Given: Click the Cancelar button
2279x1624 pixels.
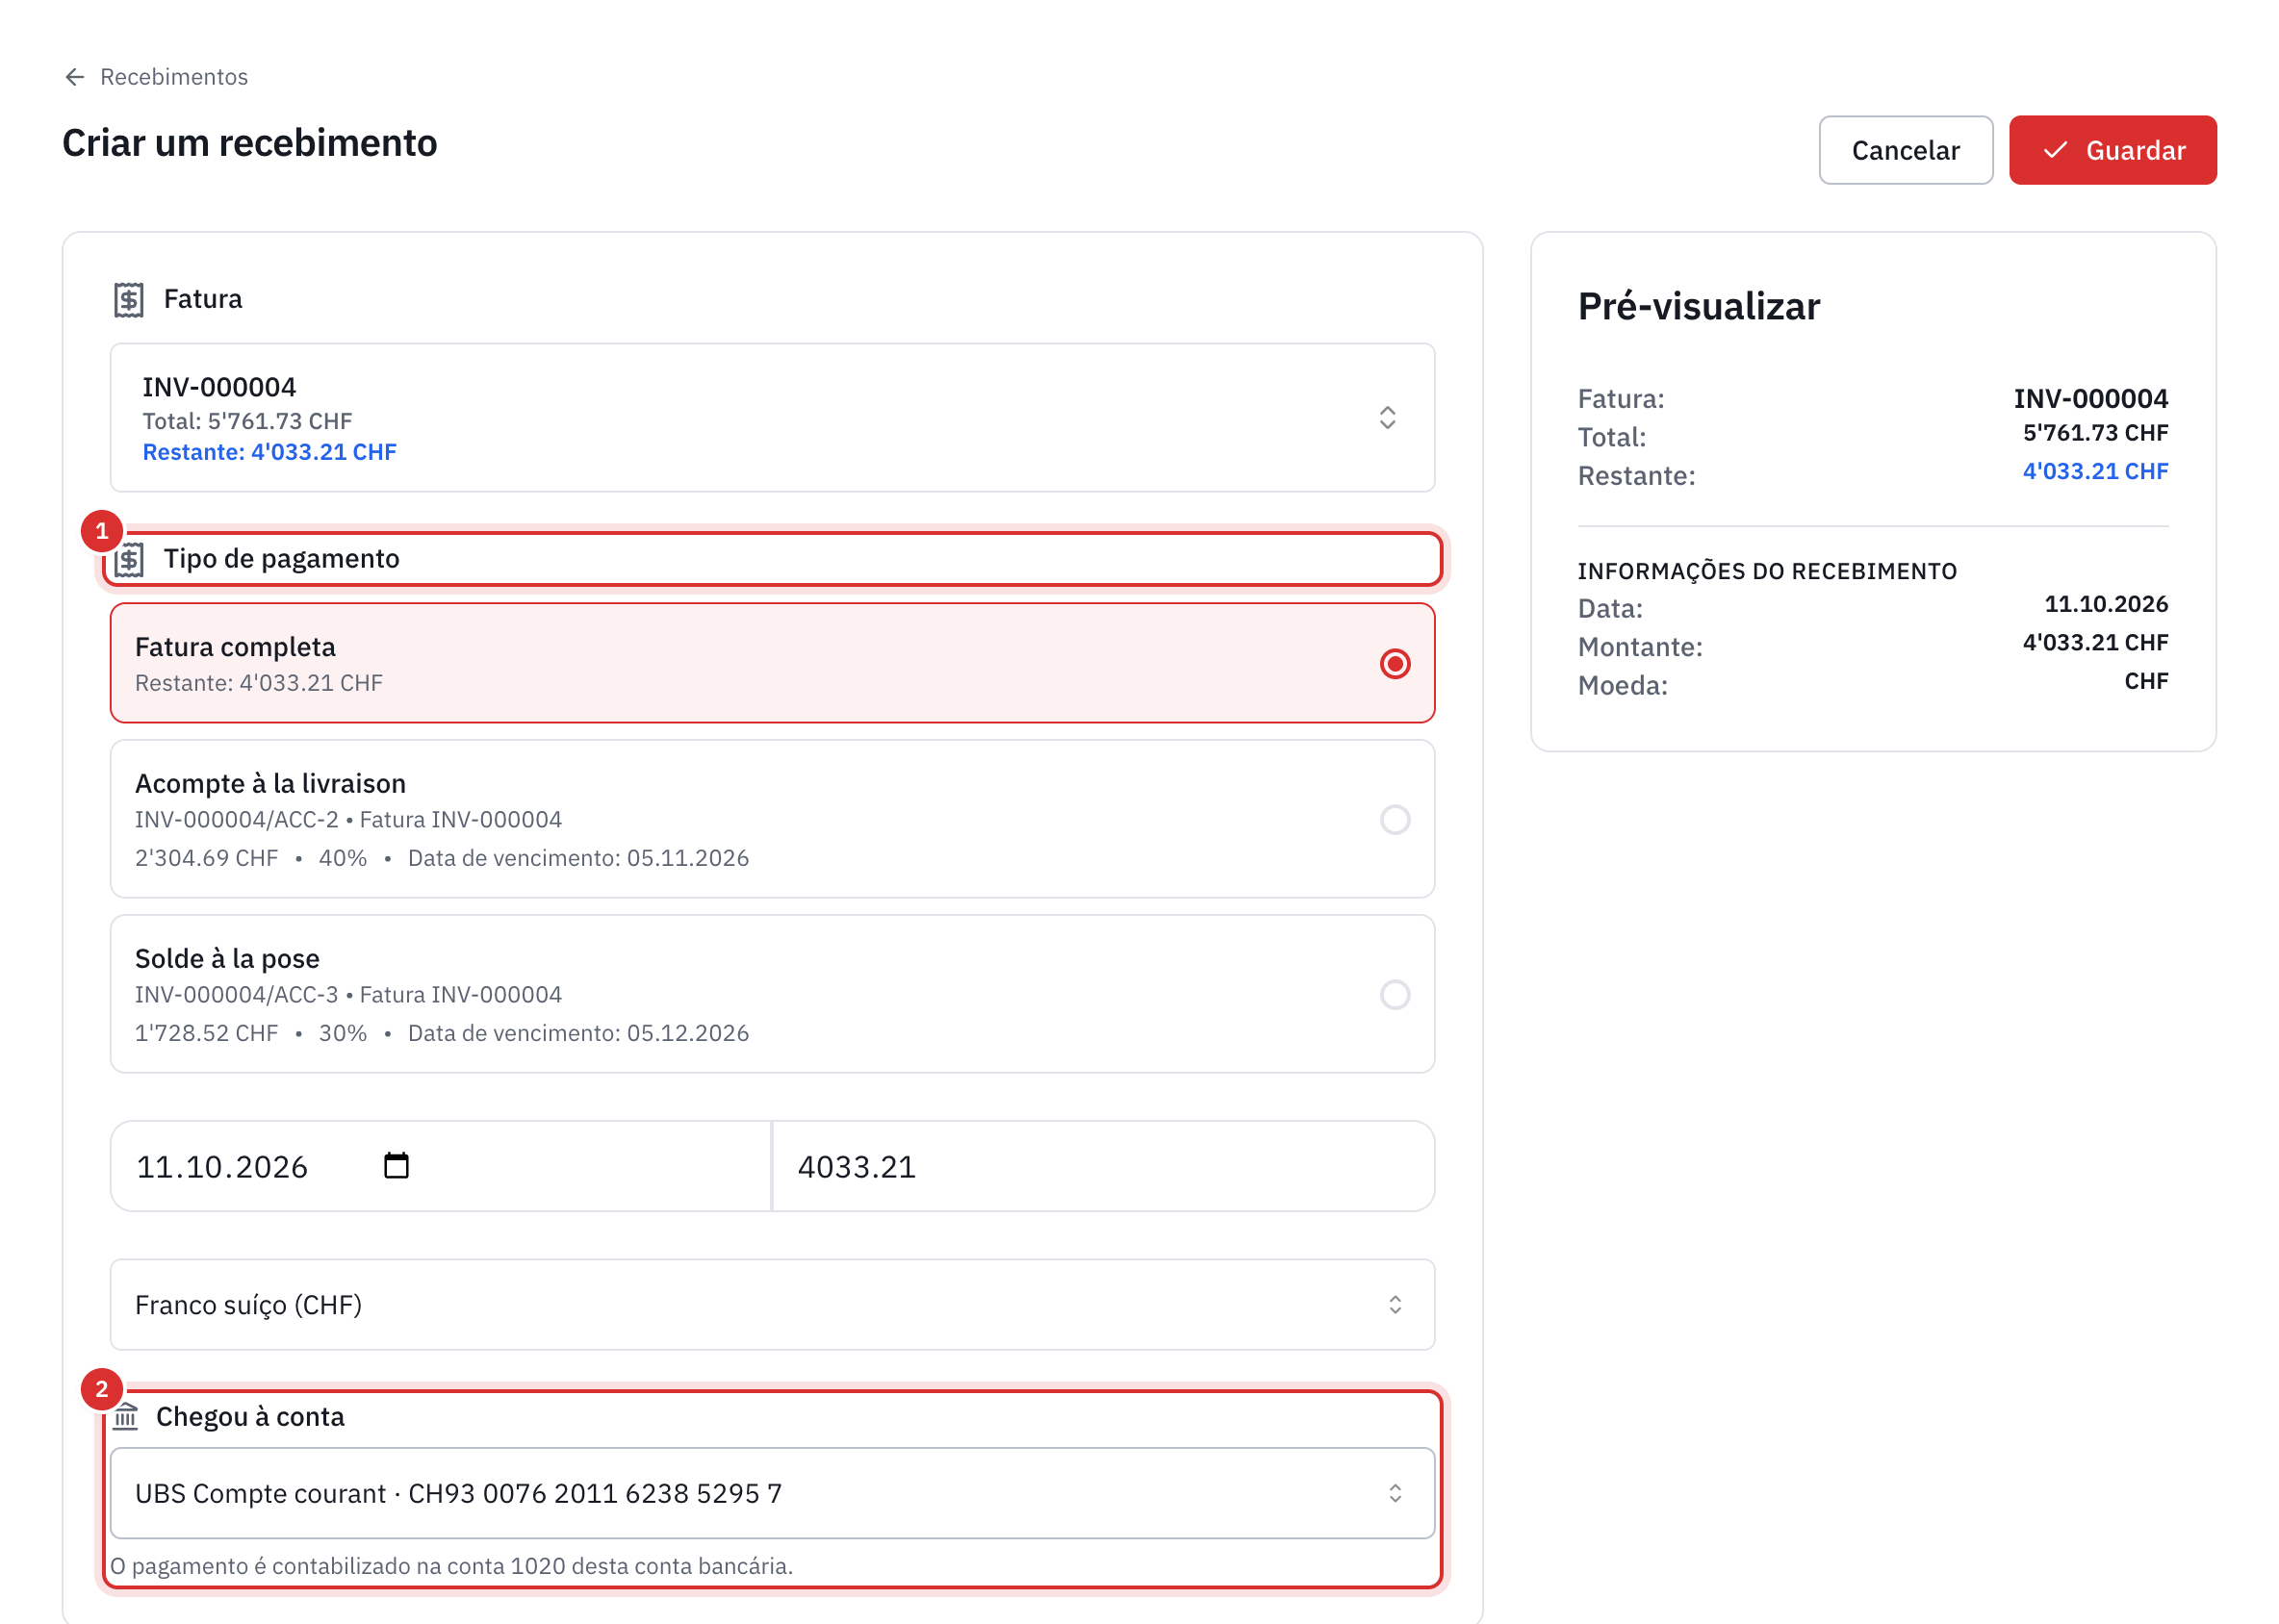Looking at the screenshot, I should pos(1906,150).
